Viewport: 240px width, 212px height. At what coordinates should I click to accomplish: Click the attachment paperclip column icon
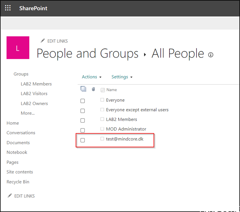click(x=93, y=89)
